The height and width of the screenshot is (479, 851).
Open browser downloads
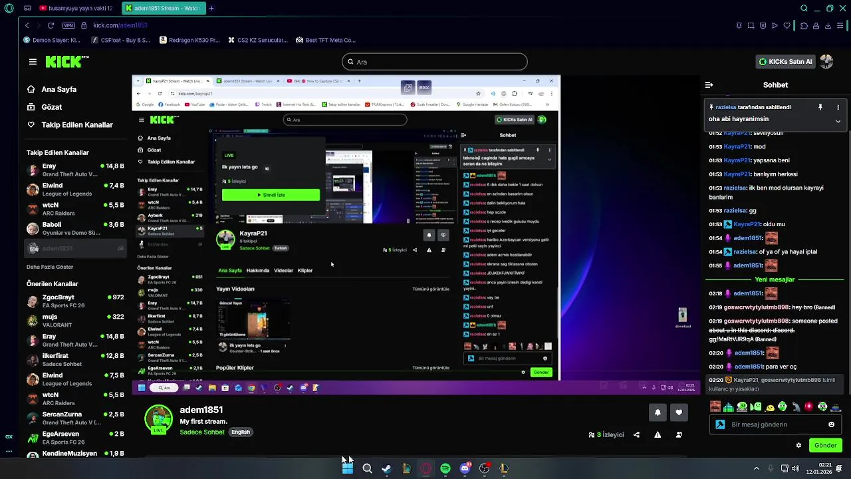pyautogui.click(x=828, y=25)
